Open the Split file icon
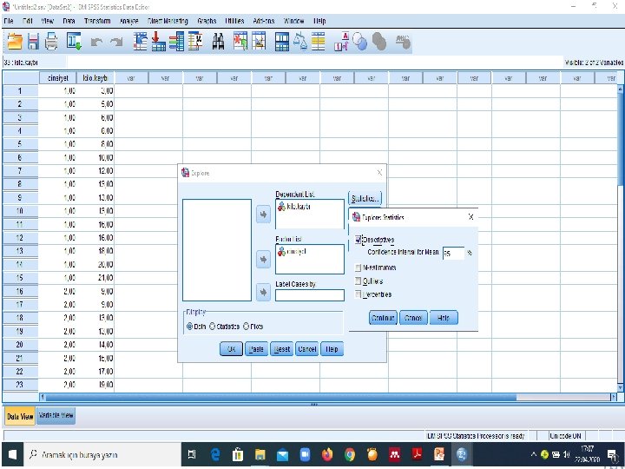 (282, 42)
